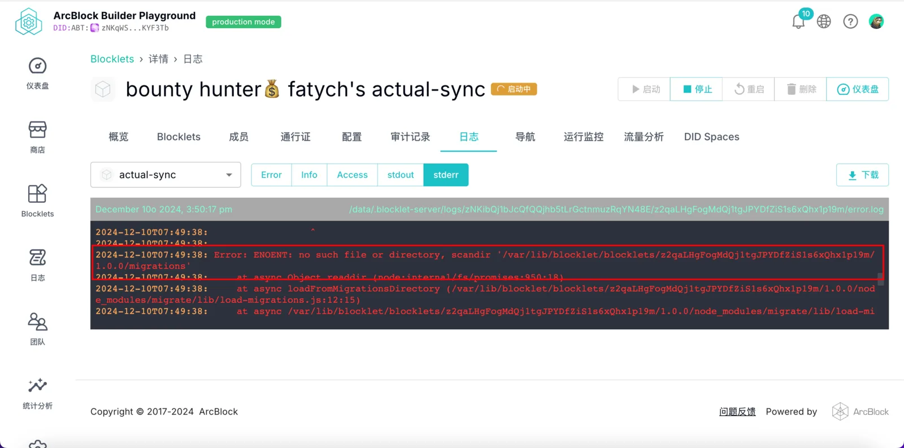
Task: Select the 日志 tab
Action: tap(468, 137)
